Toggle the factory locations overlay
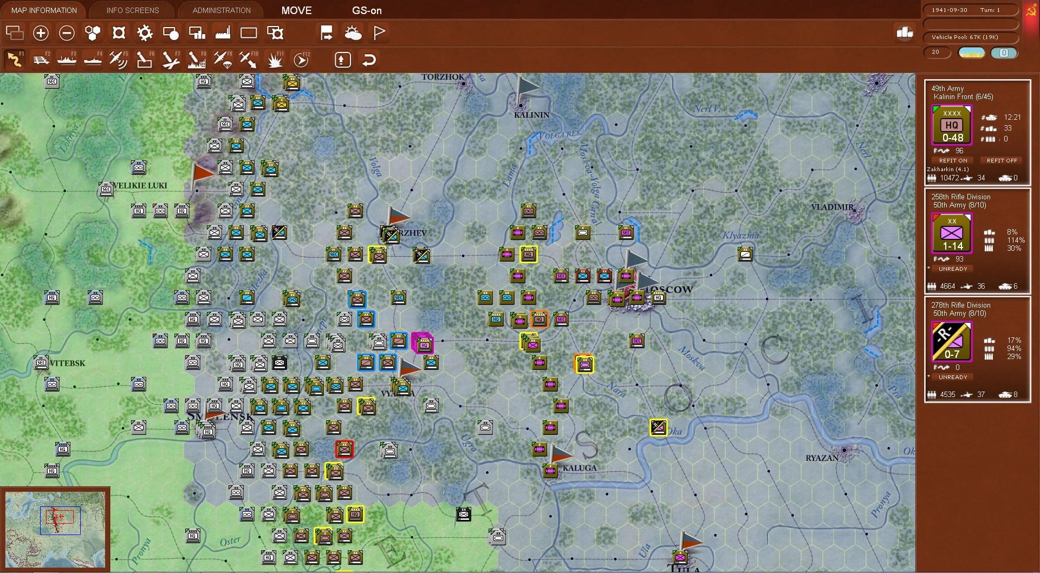This screenshot has height=573, width=1040. 223,32
